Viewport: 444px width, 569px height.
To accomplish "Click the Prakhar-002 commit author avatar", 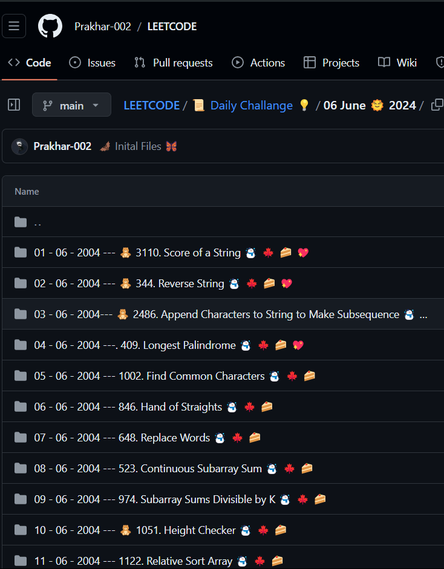I will coord(19,146).
